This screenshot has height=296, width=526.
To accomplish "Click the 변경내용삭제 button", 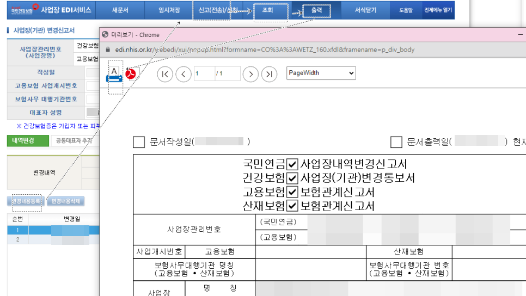I will [x=65, y=201].
